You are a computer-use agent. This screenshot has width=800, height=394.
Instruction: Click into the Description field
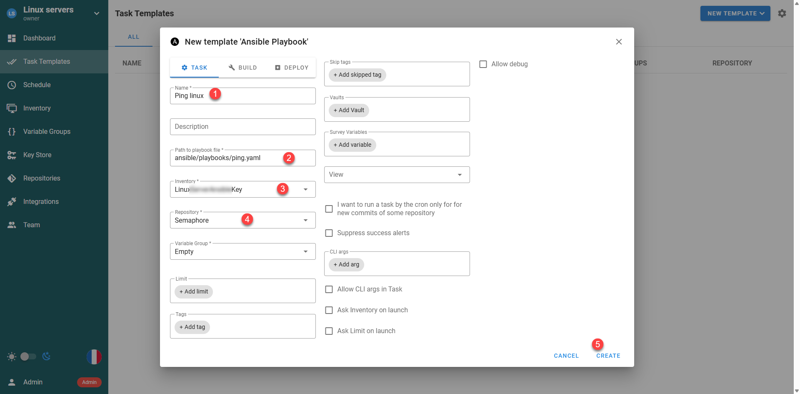pyautogui.click(x=242, y=127)
